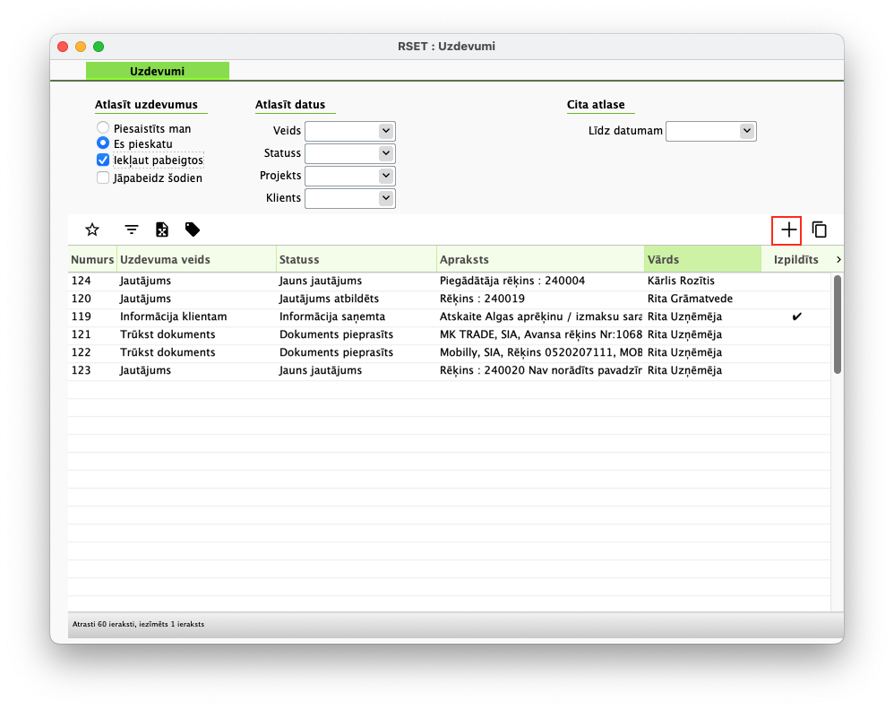Click the spreadsheet export icon
894x710 pixels.
tap(162, 229)
